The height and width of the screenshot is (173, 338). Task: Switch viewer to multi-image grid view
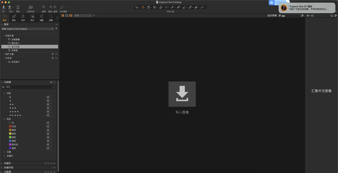point(63,15)
